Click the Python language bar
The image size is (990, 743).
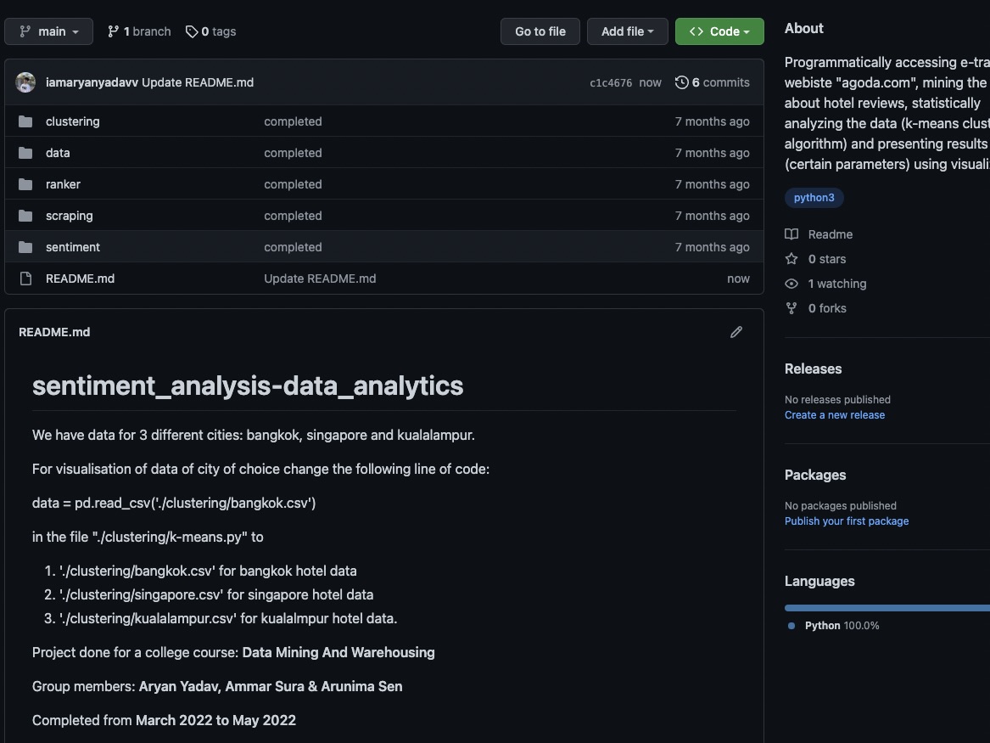click(x=887, y=608)
